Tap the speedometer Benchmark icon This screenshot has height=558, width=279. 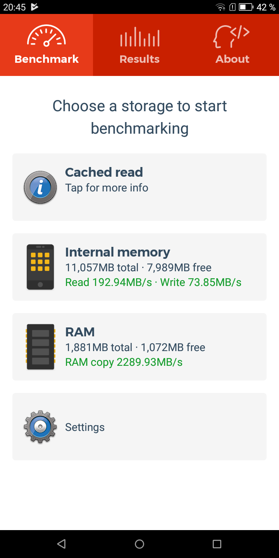46,36
